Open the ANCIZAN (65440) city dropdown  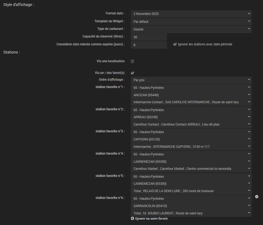pyautogui.click(x=191, y=95)
